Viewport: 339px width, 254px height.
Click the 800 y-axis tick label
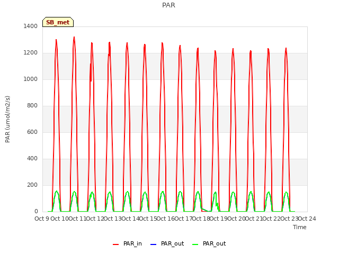[x=32, y=106]
